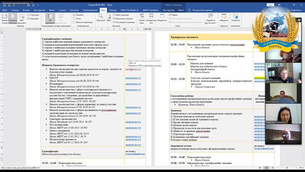Click the lightbulb Tell Me icon
305x172 pixels.
tap(189, 10)
